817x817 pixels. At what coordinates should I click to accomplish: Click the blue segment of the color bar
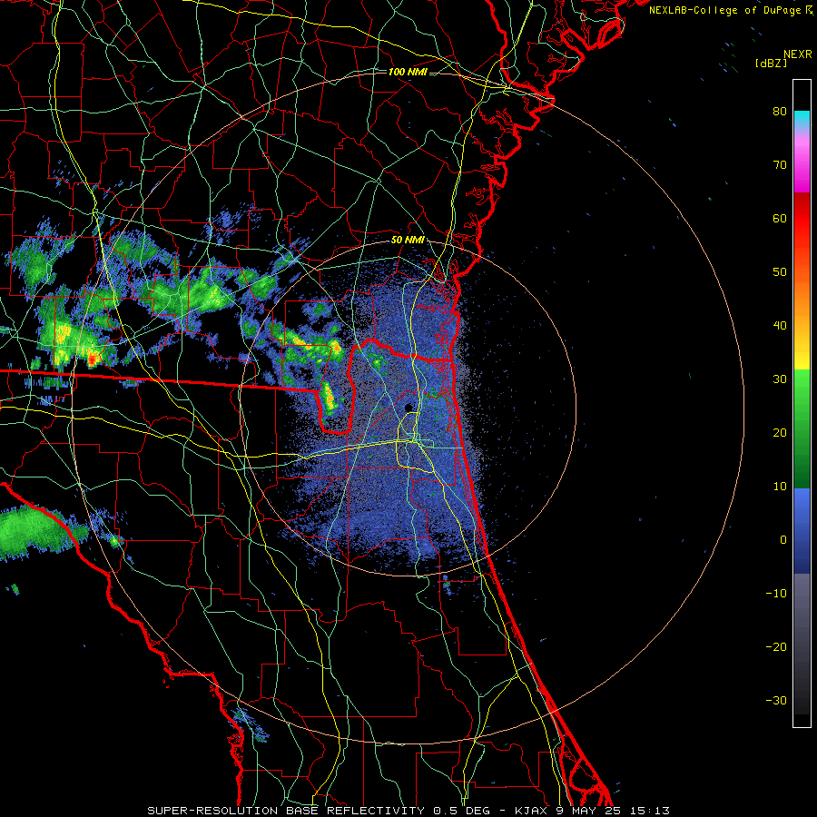tap(802, 530)
